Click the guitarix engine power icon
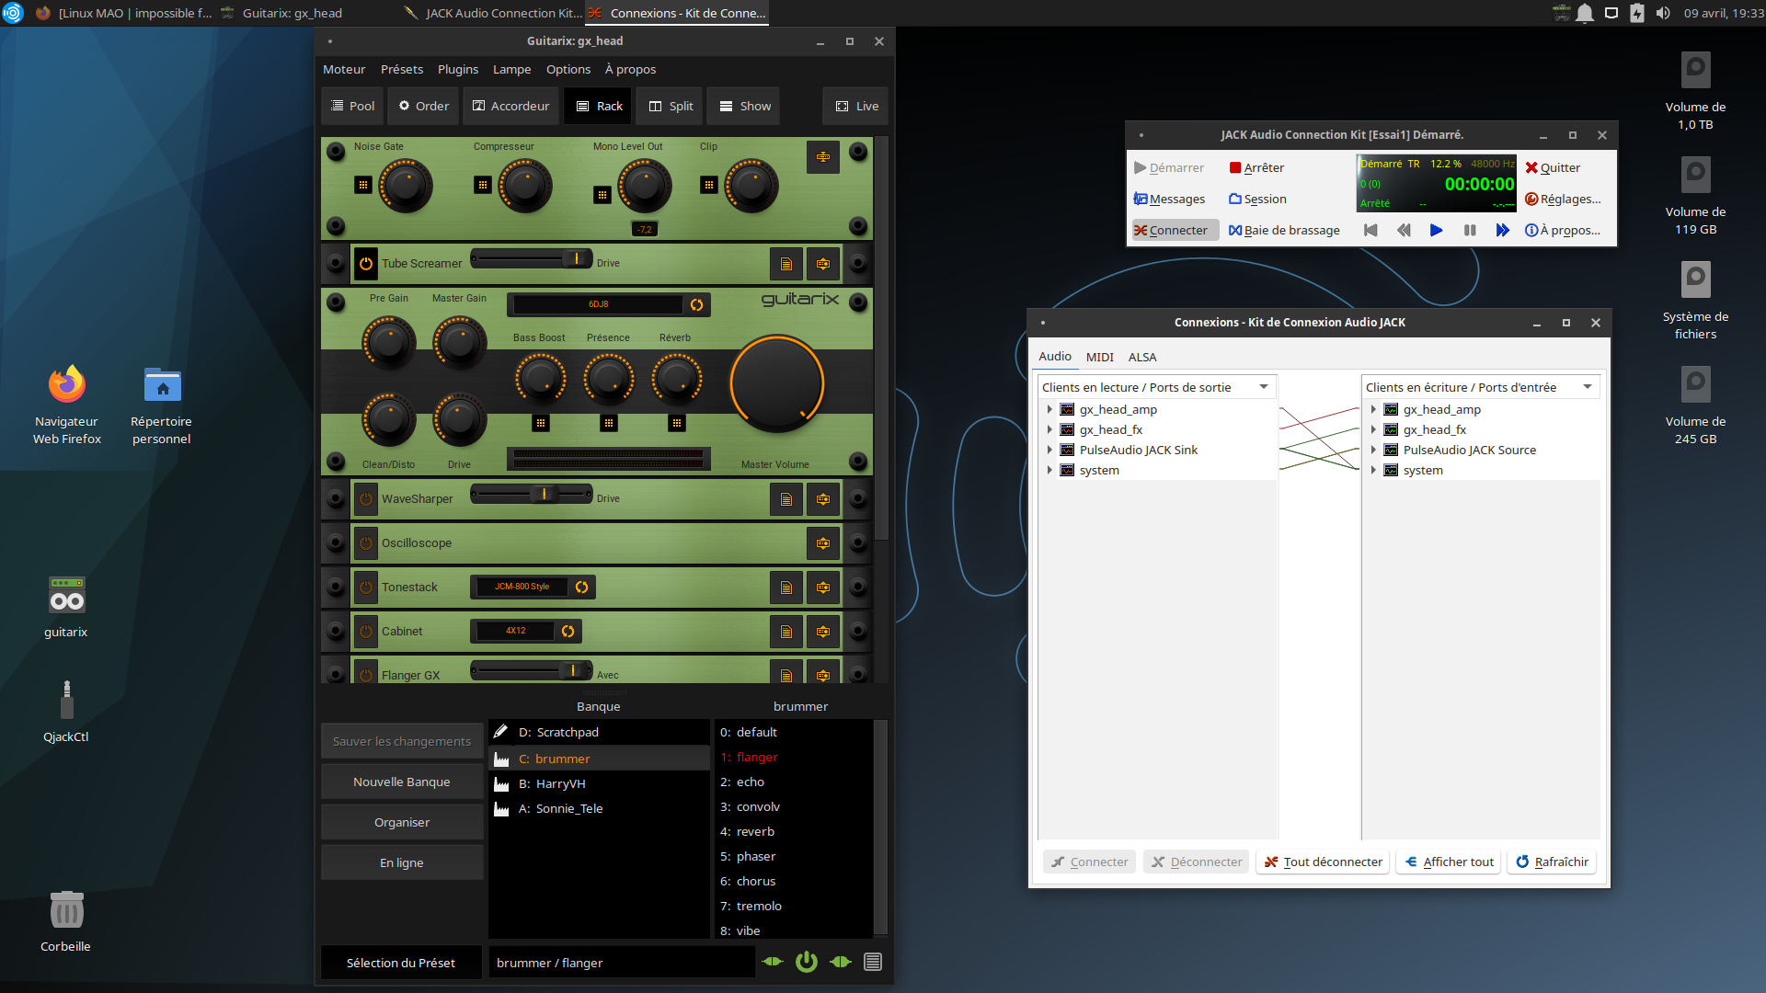Screen dimensions: 1766x993 [x=807, y=962]
